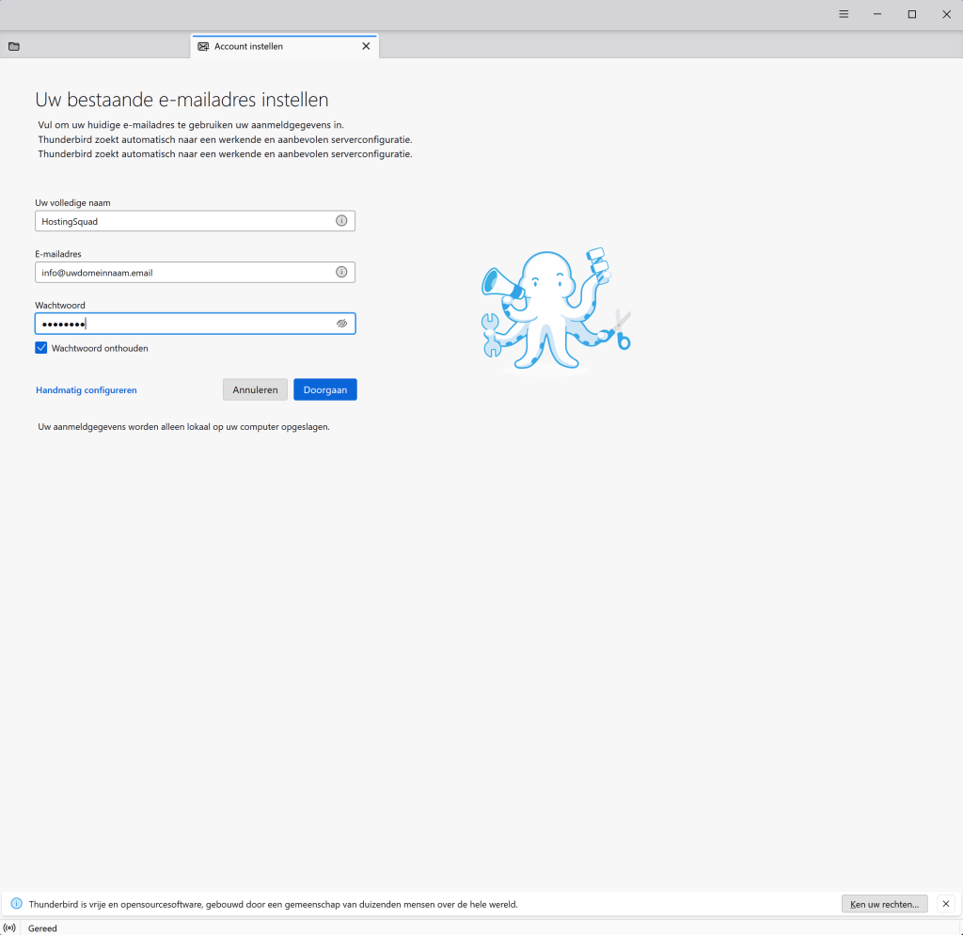
Task: Click the Annuleren button
Action: point(255,389)
